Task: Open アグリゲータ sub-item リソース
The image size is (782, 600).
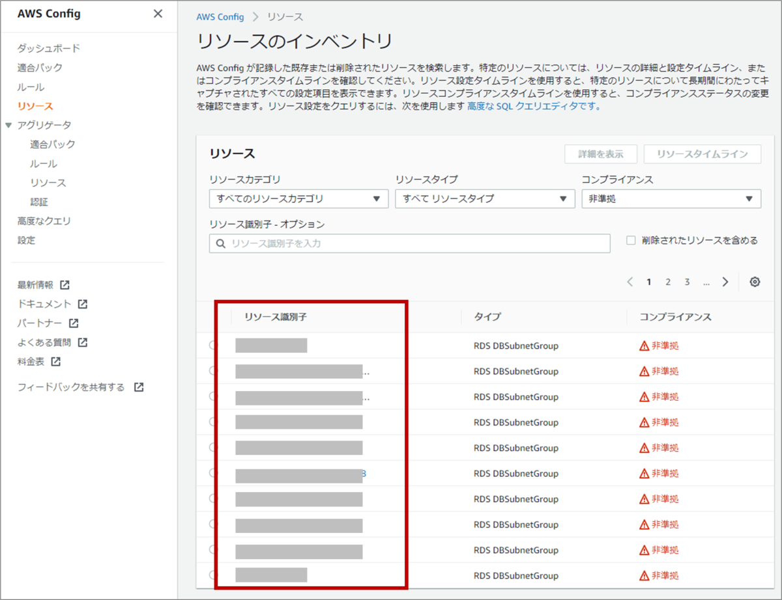Action: click(48, 183)
